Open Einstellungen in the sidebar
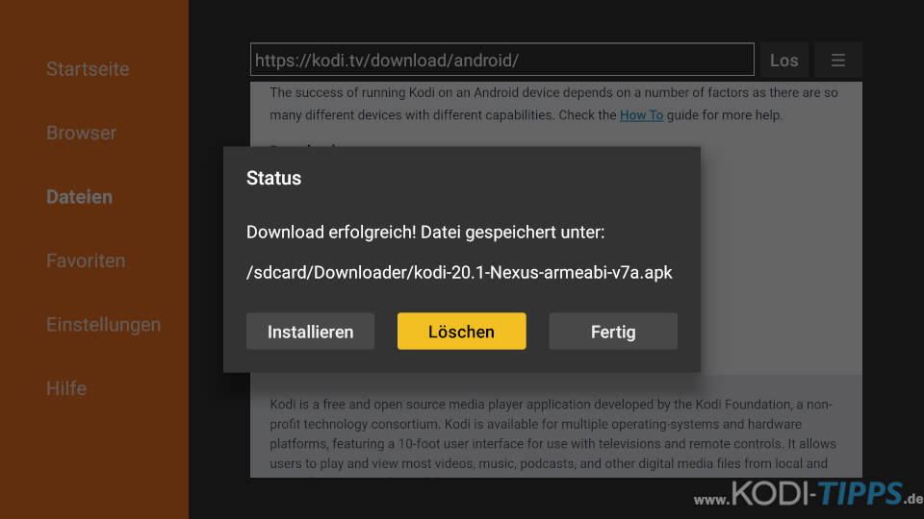The width and height of the screenshot is (924, 519). [104, 325]
